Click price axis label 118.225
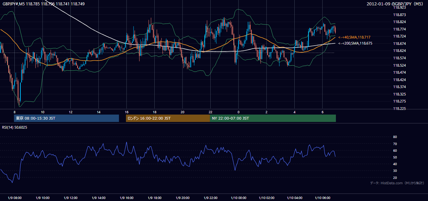This screenshot has height=201, width=428. click(x=400, y=109)
